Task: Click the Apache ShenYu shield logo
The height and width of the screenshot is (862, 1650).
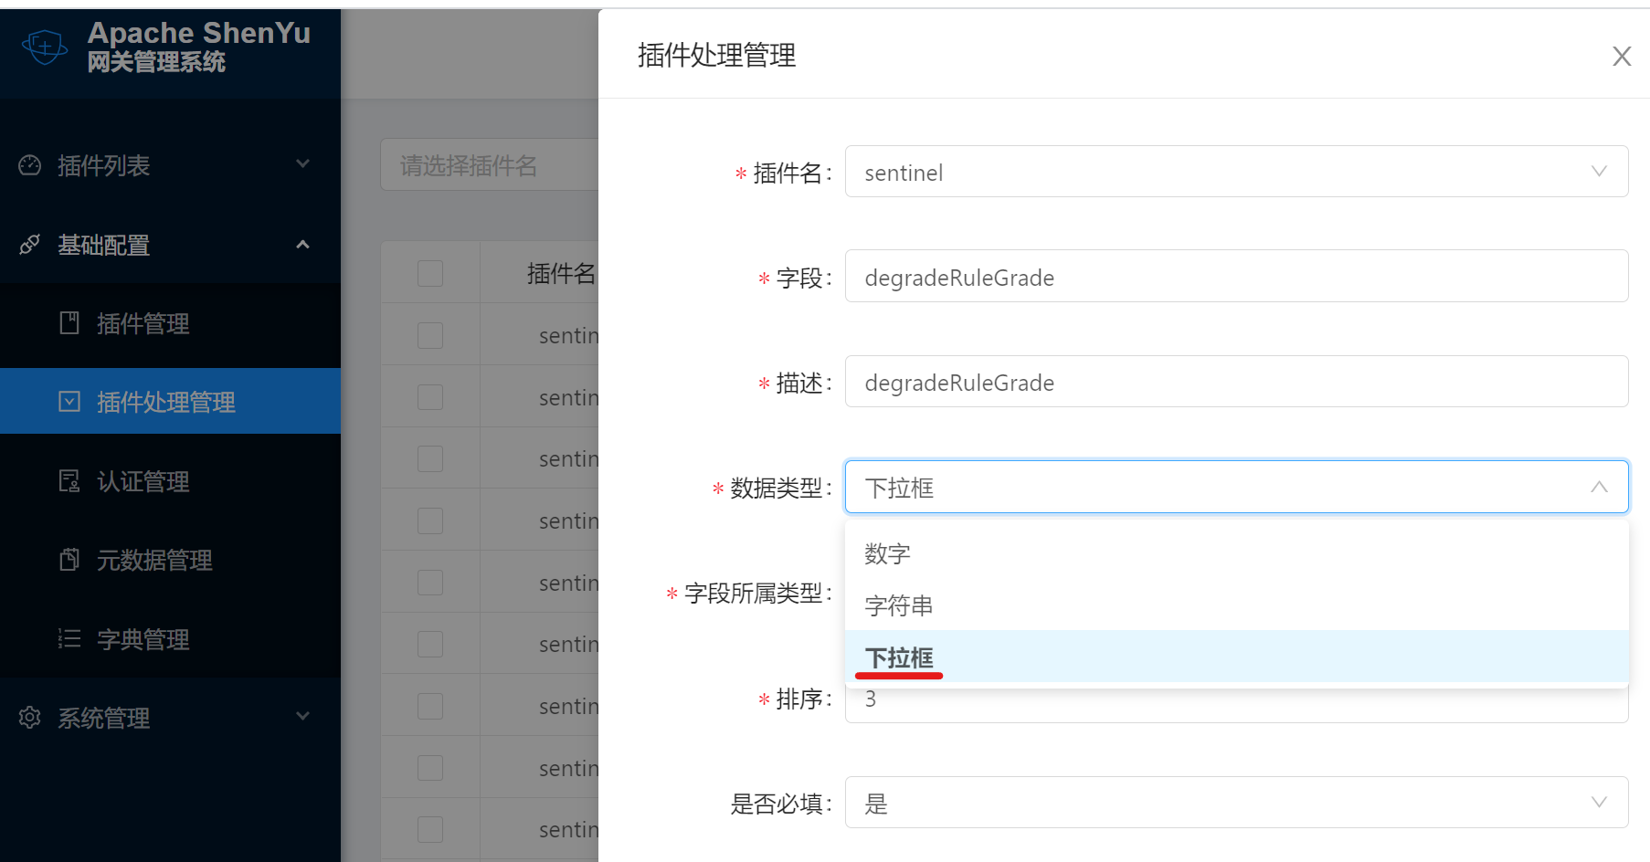Action: (45, 47)
